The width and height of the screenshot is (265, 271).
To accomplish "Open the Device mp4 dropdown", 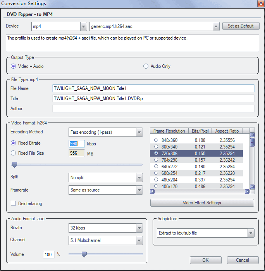I will (x=84, y=26).
